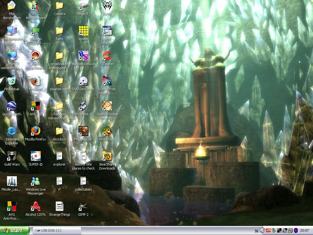The height and width of the screenshot is (235, 313).
Task: Click the red ATI tray icon
Action: pyautogui.click(x=268, y=231)
